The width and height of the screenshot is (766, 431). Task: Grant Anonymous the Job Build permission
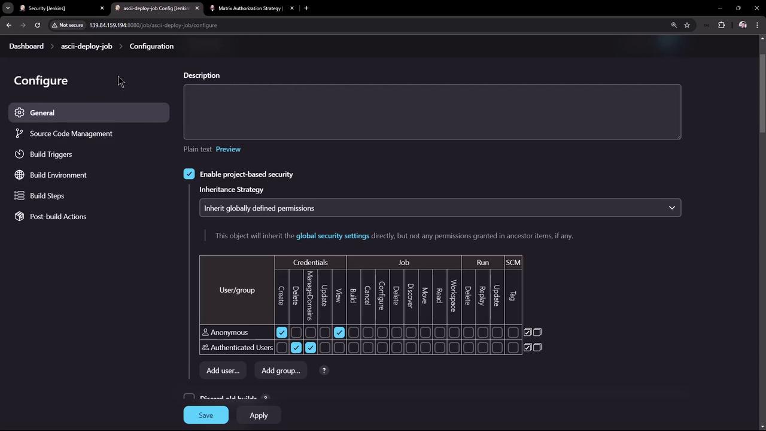click(354, 332)
